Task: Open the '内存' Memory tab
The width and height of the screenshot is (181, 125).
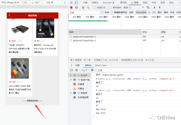Action: [x=154, y=3]
